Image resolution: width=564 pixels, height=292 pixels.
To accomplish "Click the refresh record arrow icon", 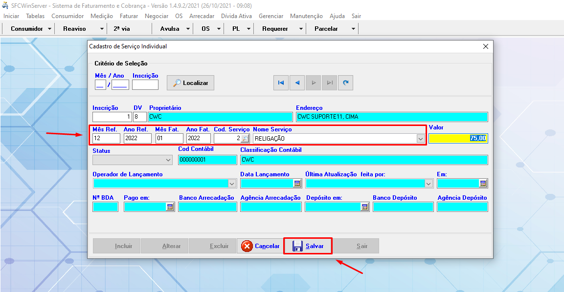I will pos(346,83).
